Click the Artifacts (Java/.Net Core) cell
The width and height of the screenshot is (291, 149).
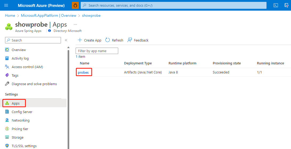coord(143,72)
